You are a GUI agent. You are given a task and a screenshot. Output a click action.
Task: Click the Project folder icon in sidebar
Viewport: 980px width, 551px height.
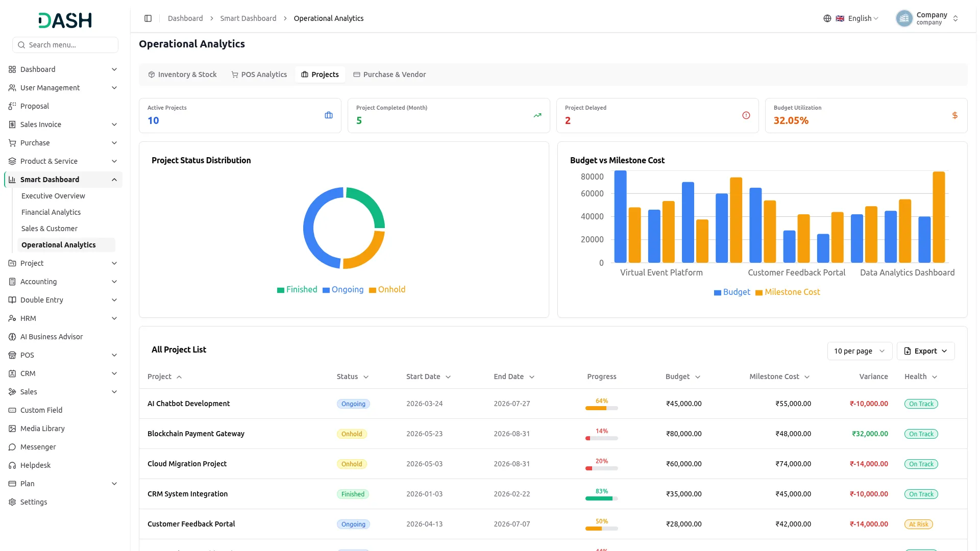[12, 263]
